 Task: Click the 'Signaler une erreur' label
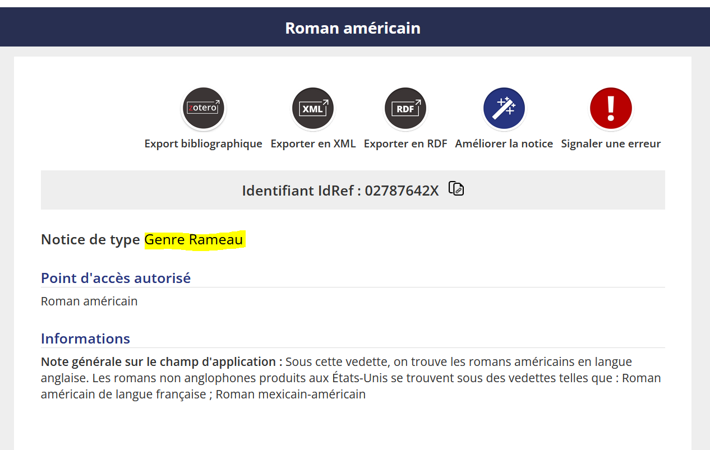pyautogui.click(x=611, y=143)
